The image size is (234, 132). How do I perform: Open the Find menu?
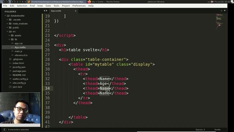point(32,6)
